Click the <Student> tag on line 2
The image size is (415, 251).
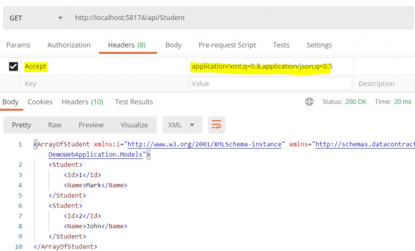click(x=66, y=165)
